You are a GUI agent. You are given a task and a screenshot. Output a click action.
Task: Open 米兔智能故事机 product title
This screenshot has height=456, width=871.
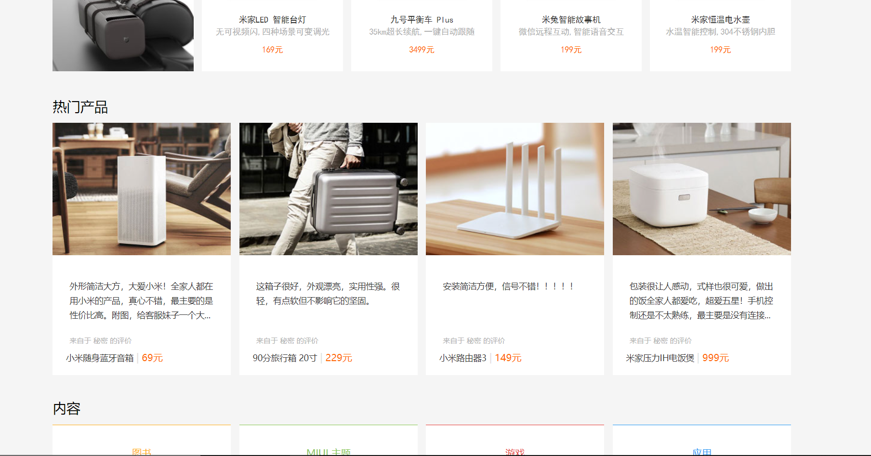click(x=571, y=20)
